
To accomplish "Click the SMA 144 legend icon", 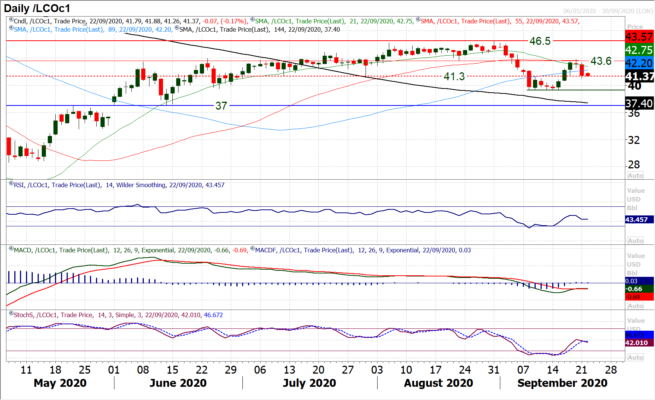I will point(177,28).
